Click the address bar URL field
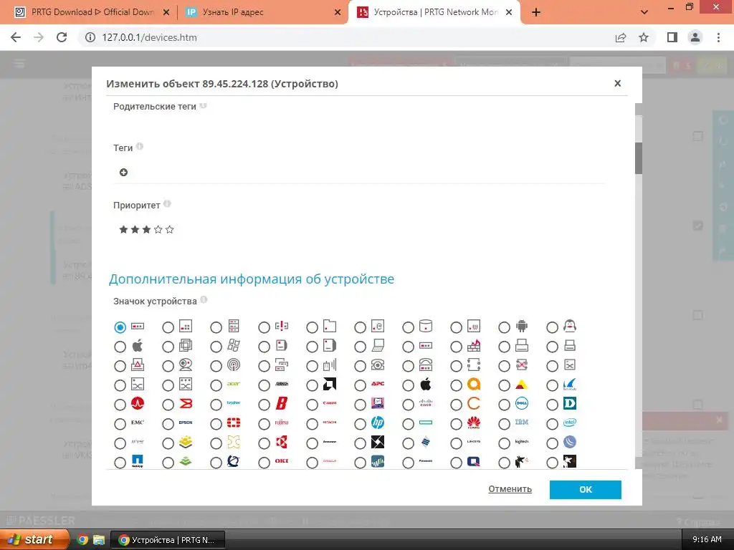Viewport: 734px width, 550px height. (346, 37)
